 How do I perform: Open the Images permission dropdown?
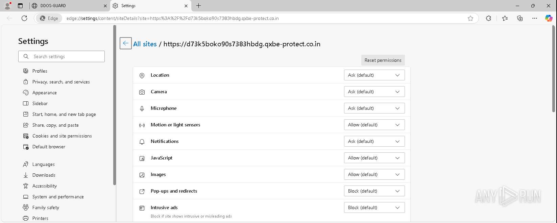(374, 174)
